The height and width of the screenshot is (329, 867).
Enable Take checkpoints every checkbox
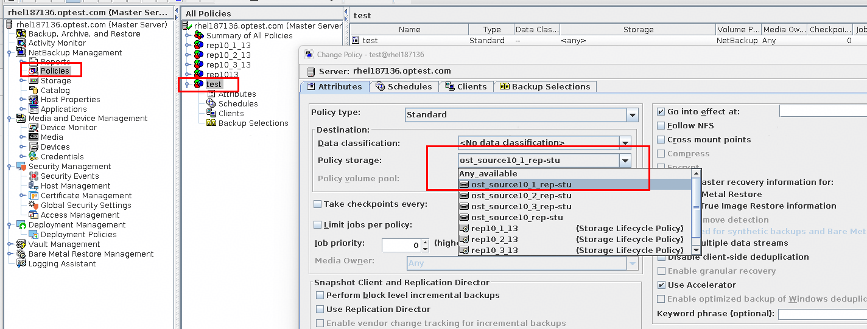click(318, 204)
